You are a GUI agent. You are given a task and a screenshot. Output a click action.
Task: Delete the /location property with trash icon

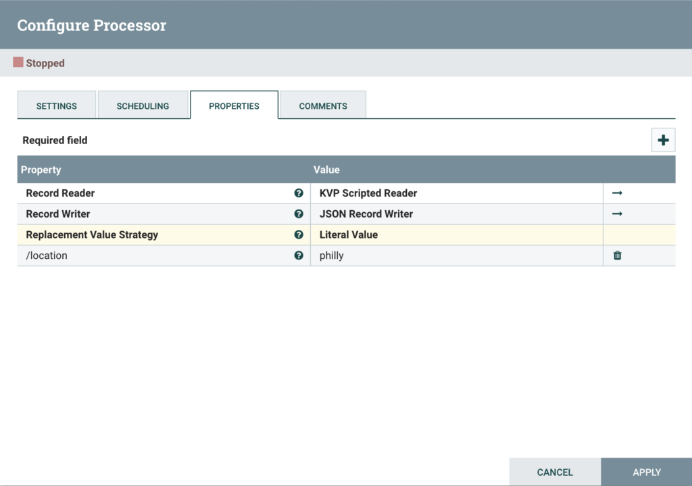click(x=617, y=256)
